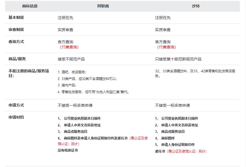
Task: Click the 查询方式 row label
Action: [x=16, y=42]
